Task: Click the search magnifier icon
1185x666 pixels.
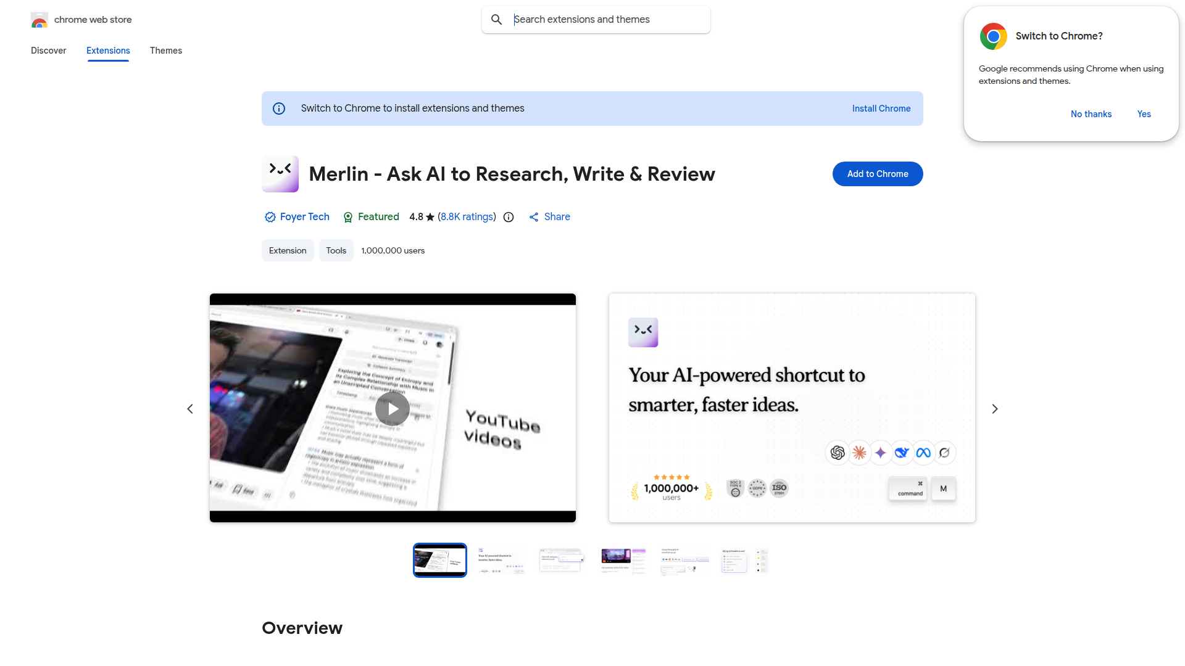Action: [x=496, y=20]
